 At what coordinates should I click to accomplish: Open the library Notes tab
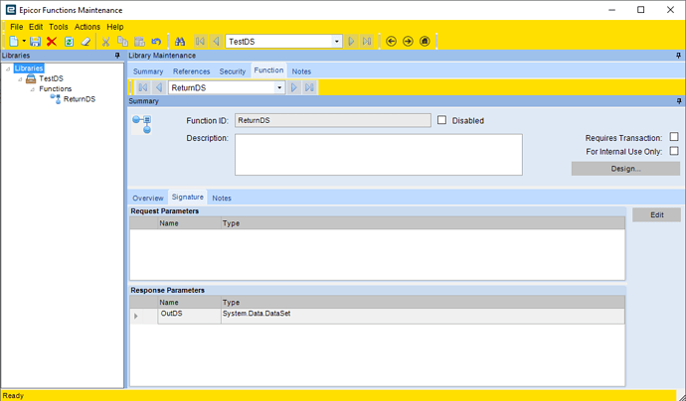(x=301, y=71)
